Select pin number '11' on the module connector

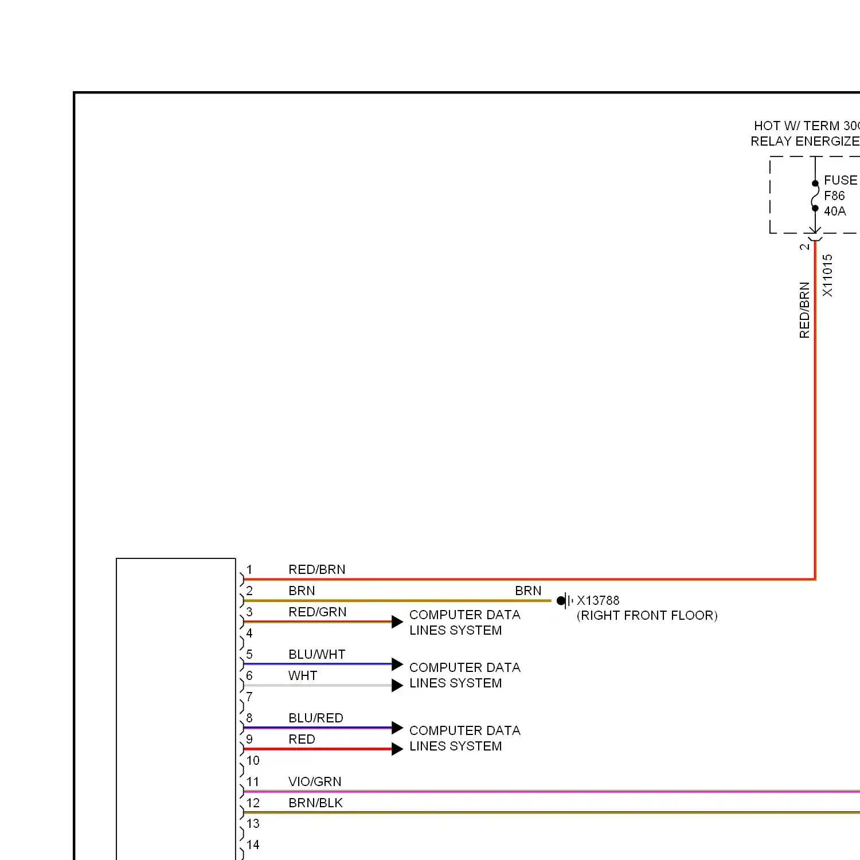[253, 781]
